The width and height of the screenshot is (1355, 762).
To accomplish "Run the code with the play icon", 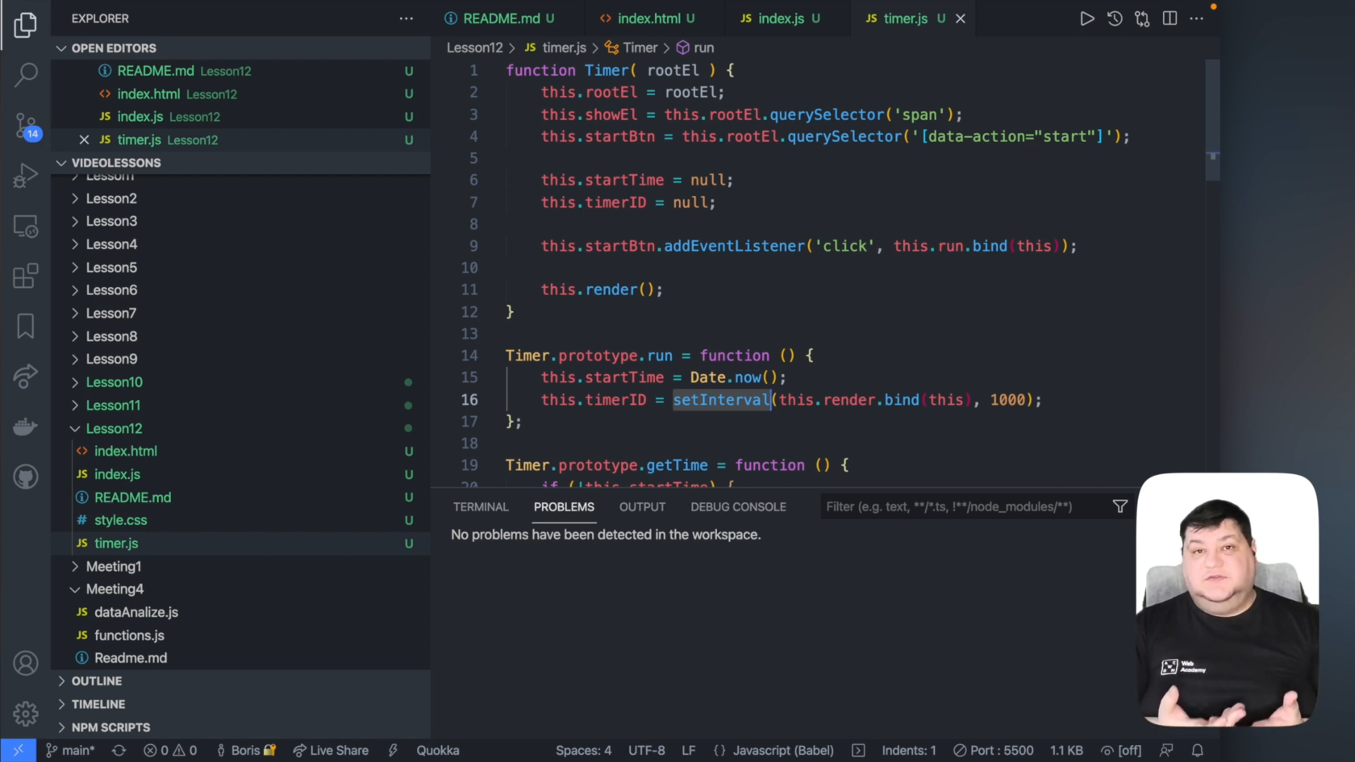I will pos(1086,19).
